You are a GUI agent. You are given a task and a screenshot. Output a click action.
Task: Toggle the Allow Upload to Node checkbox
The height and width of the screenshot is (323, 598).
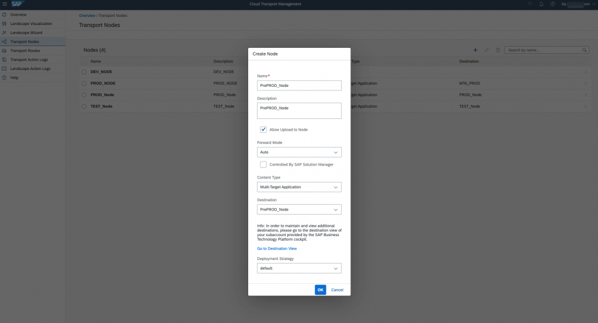coord(263,129)
